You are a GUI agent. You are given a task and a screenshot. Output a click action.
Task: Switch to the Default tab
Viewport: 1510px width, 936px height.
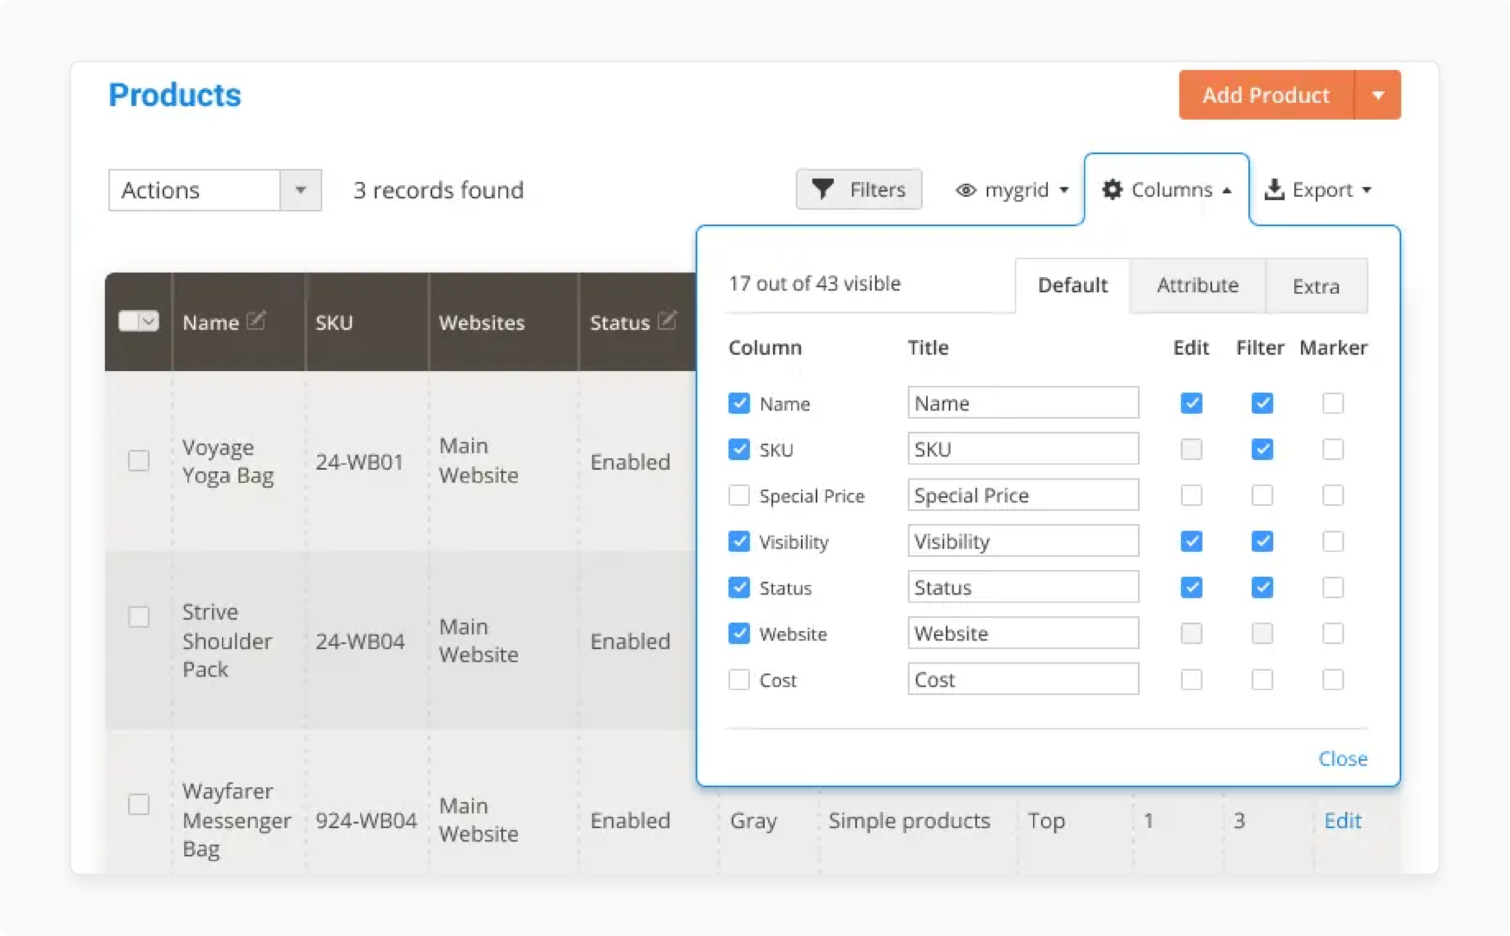1072,285
